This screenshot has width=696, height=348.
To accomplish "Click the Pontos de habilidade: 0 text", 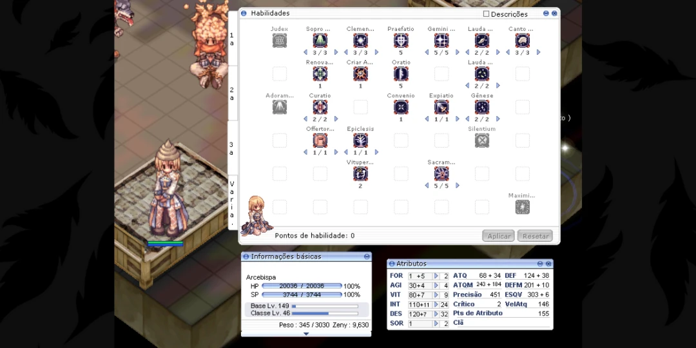I will 314,236.
